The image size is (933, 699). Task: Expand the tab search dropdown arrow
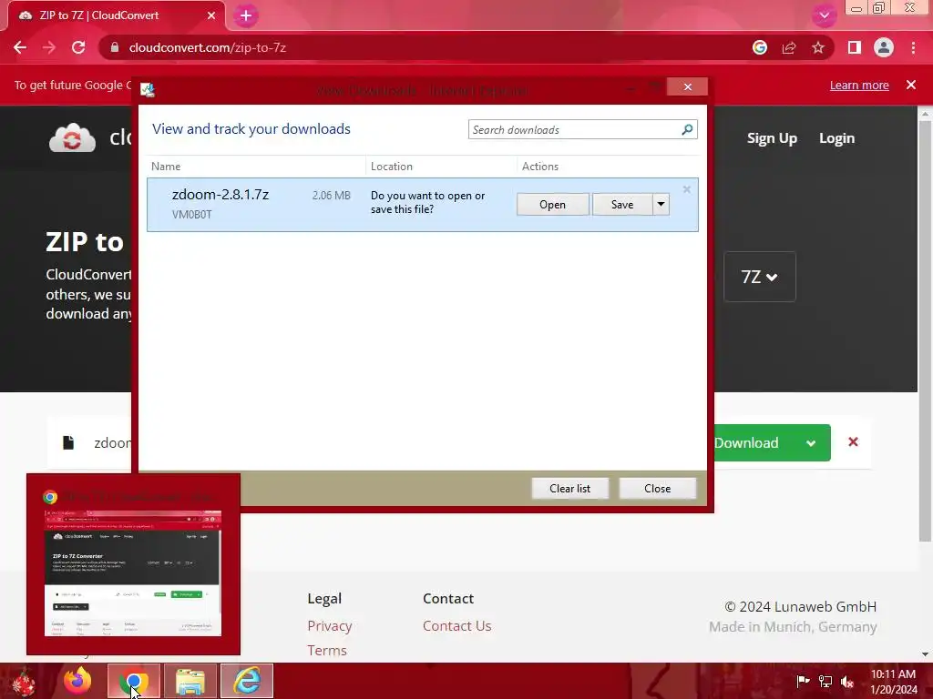[824, 15]
